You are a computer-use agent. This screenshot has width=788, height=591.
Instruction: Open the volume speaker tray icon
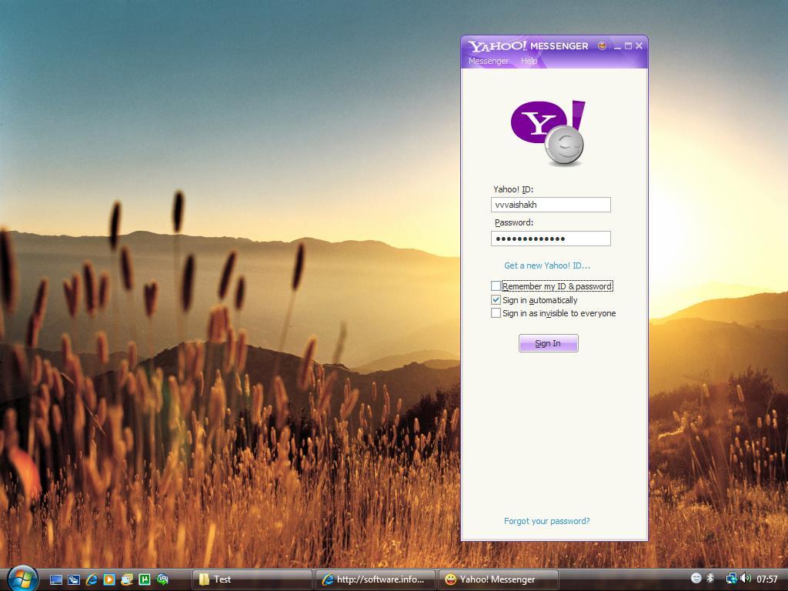[745, 579]
